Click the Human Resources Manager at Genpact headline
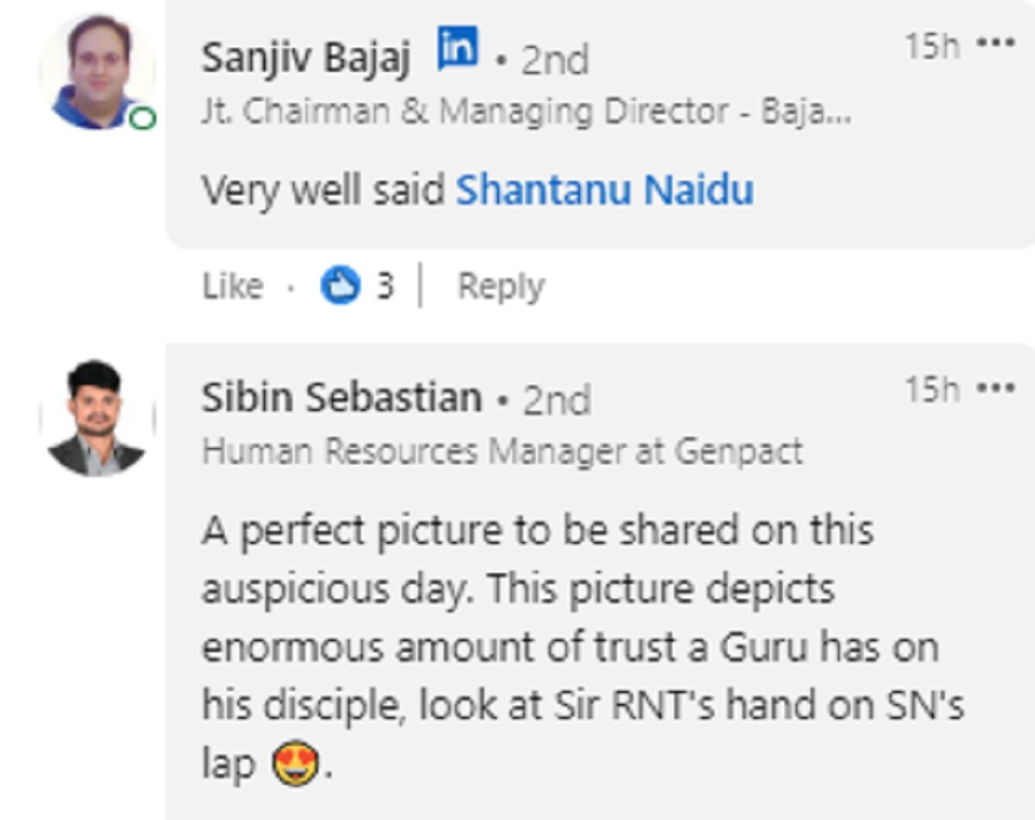The image size is (1035, 820). click(x=502, y=451)
